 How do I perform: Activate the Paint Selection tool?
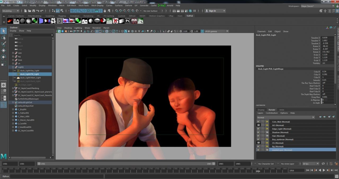coord(3,44)
